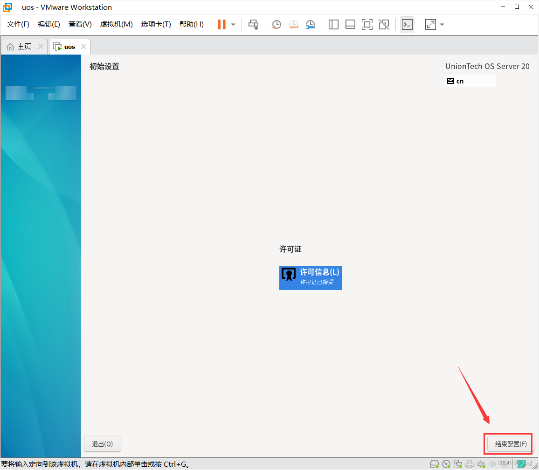
Task: Click the stretch guest display icon
Action: tap(430, 24)
